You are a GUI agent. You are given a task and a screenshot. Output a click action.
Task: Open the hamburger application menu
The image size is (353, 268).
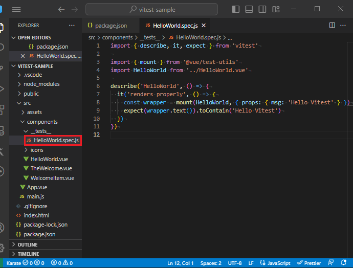click(x=16, y=9)
